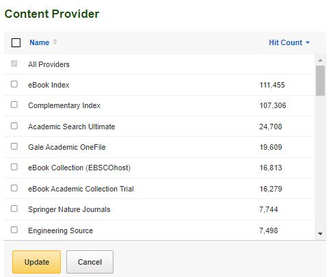
Task: Click the 16,813 hit count value
Action: (x=271, y=168)
